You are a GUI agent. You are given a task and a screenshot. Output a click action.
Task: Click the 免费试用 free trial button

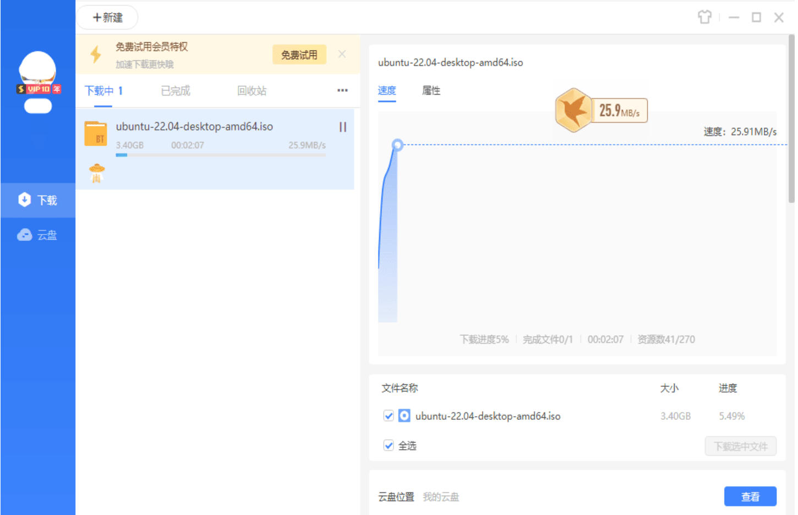tap(299, 55)
